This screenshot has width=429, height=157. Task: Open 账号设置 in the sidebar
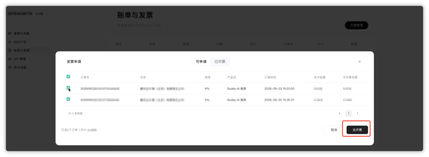(20, 67)
